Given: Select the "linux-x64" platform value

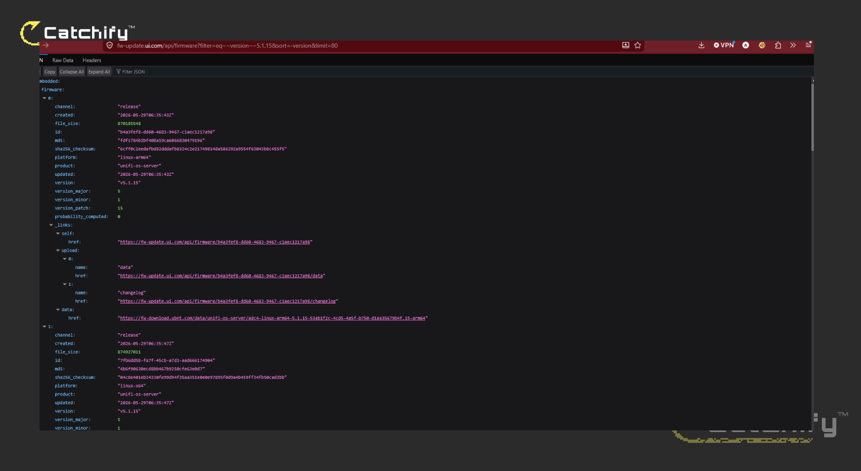Looking at the screenshot, I should (x=132, y=386).
